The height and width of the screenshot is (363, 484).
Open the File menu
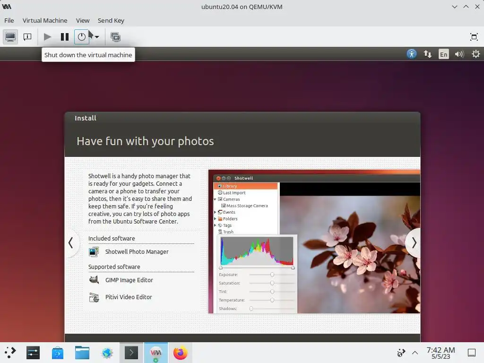(x=9, y=20)
